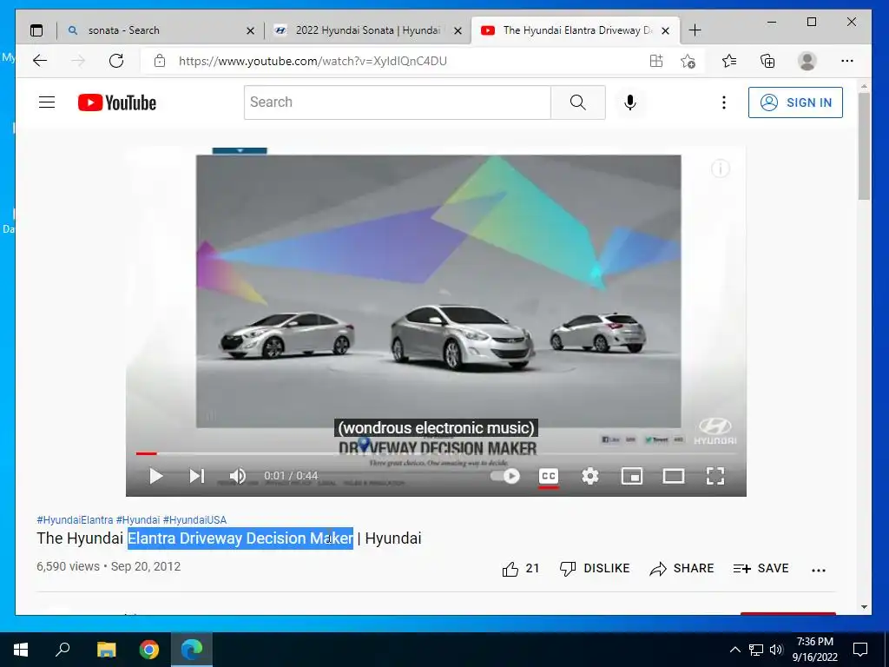This screenshot has height=667, width=889.
Task: Click the browser address bar URL
Action: click(313, 61)
